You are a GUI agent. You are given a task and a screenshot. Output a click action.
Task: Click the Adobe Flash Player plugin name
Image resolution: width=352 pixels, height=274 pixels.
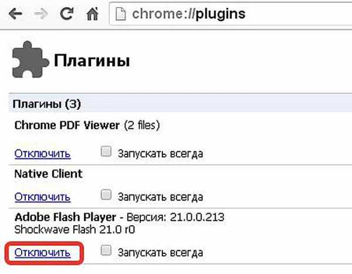pyautogui.click(x=65, y=217)
